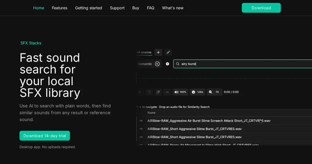The height and width of the screenshot is (164, 312).
Task: Select the All sources tab
Action: pos(144,52)
